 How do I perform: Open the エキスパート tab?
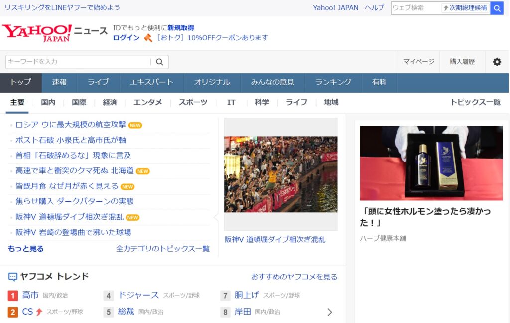coord(151,83)
